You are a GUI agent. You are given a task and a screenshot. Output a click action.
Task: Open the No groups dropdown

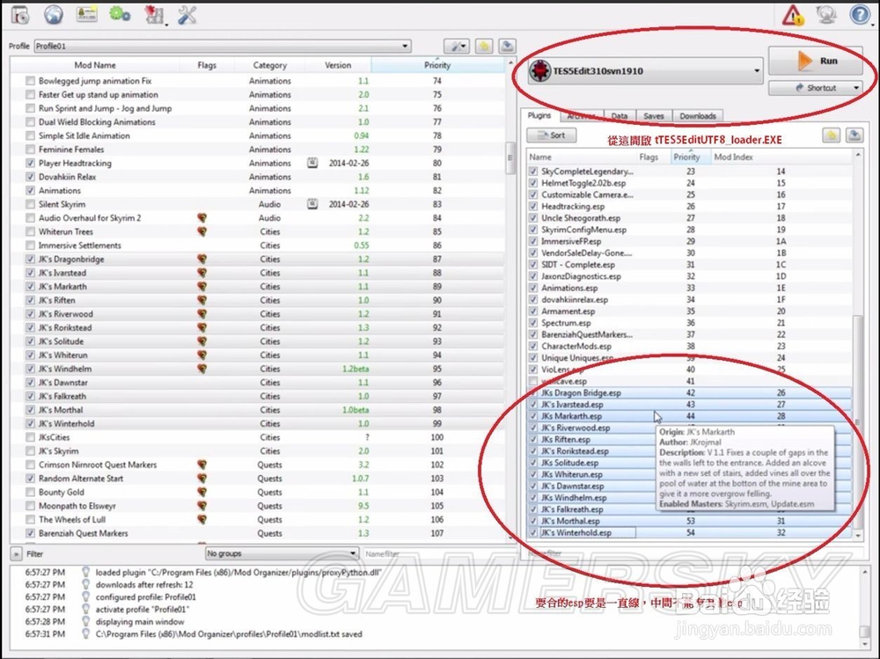tap(282, 553)
